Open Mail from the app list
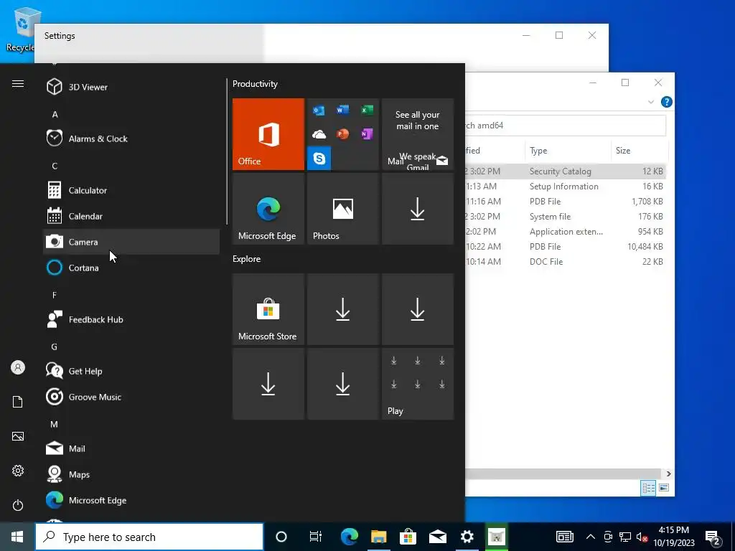The width and height of the screenshot is (735, 551). [x=131, y=448]
